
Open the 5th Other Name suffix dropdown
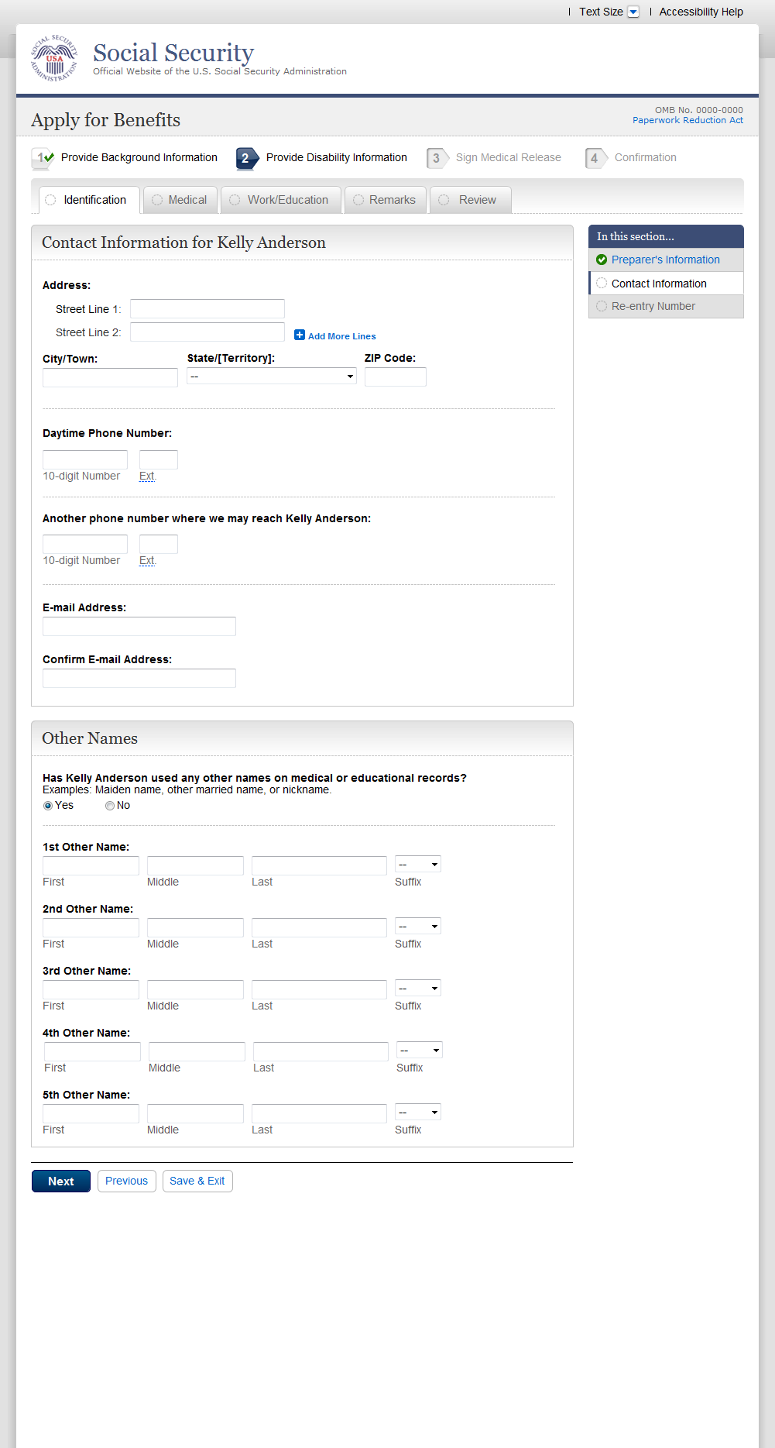click(417, 1112)
